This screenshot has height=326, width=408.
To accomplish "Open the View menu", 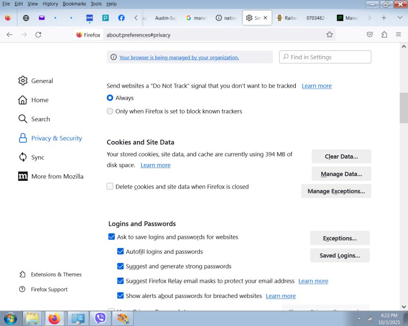I will point(33,4).
